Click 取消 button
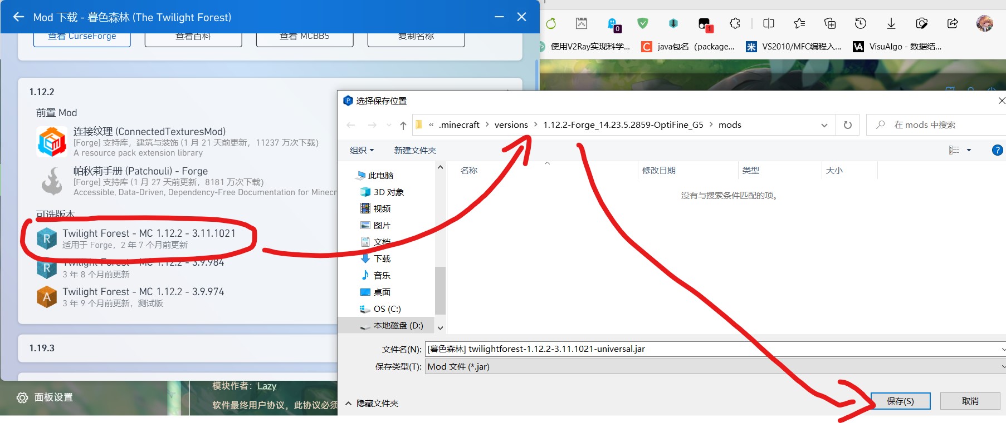 tap(970, 401)
